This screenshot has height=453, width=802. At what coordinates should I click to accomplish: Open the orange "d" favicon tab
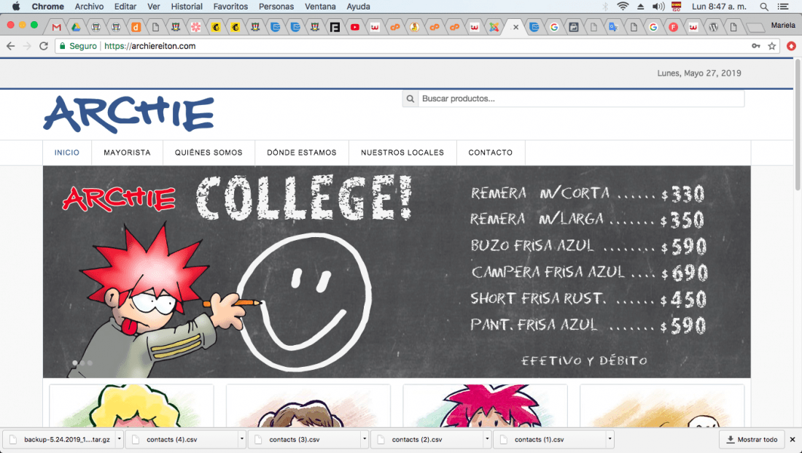coord(136,27)
